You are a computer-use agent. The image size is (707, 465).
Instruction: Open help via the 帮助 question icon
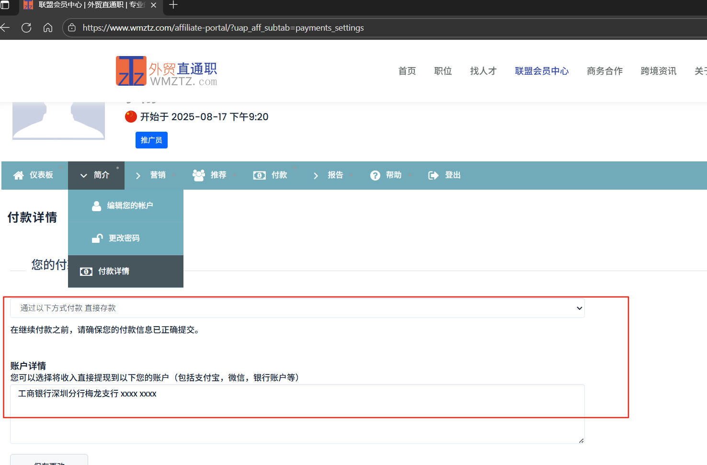375,175
